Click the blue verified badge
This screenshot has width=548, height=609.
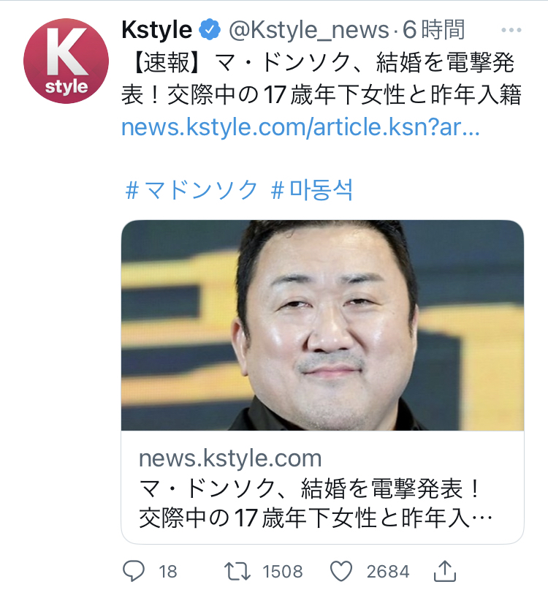click(x=210, y=30)
